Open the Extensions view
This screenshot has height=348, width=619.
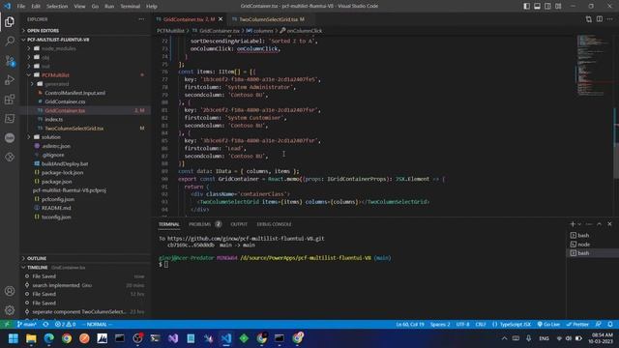point(10,99)
